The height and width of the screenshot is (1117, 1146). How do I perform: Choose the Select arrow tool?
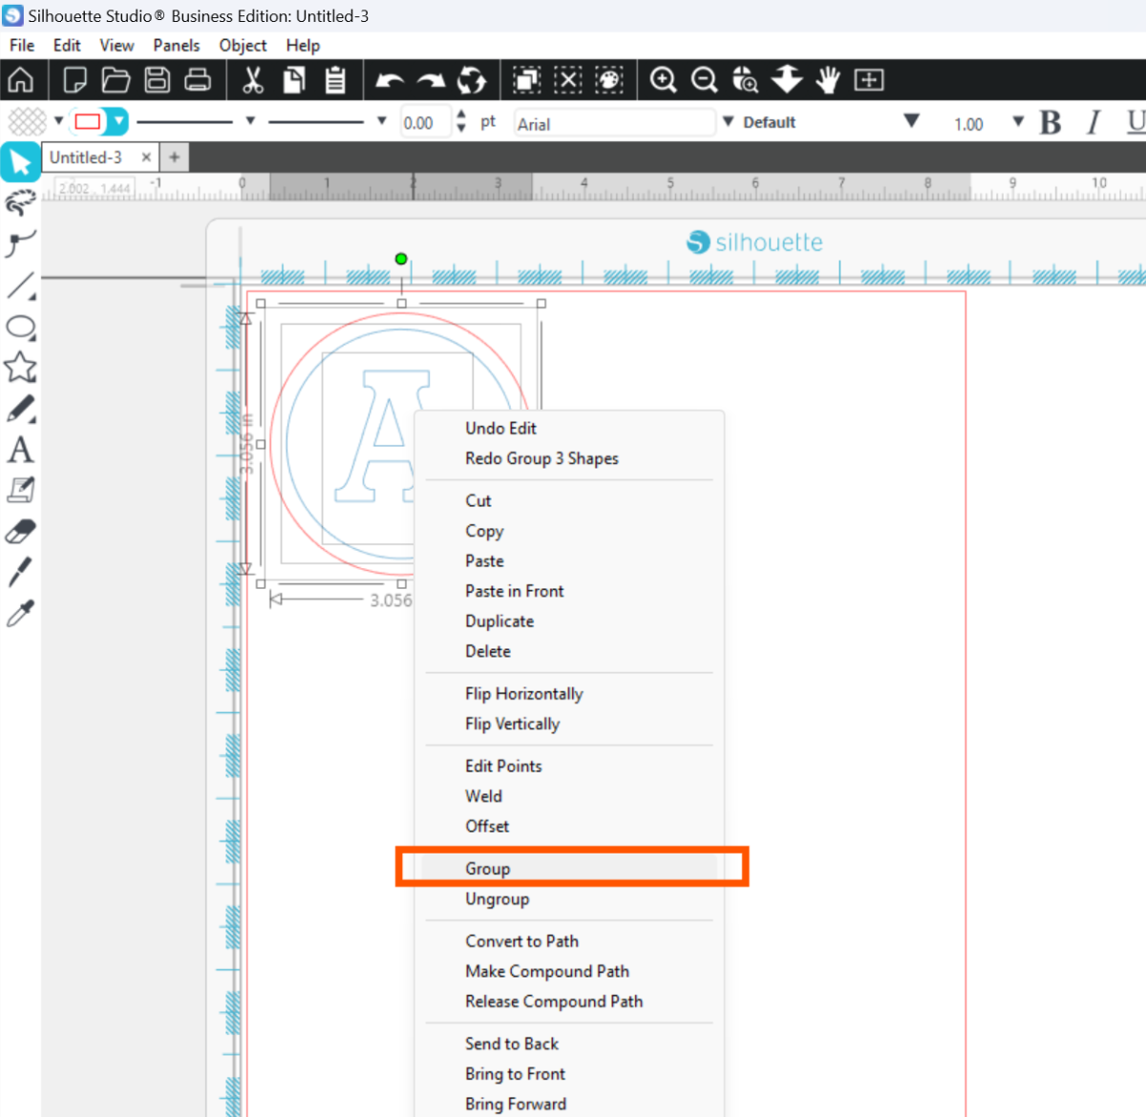[x=20, y=162]
